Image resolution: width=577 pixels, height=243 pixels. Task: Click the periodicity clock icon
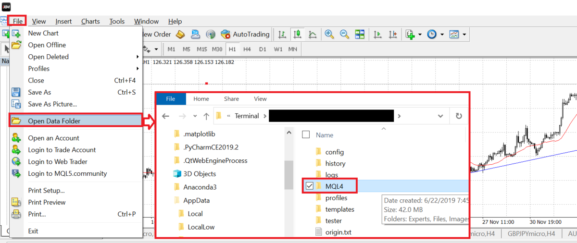[432, 34]
